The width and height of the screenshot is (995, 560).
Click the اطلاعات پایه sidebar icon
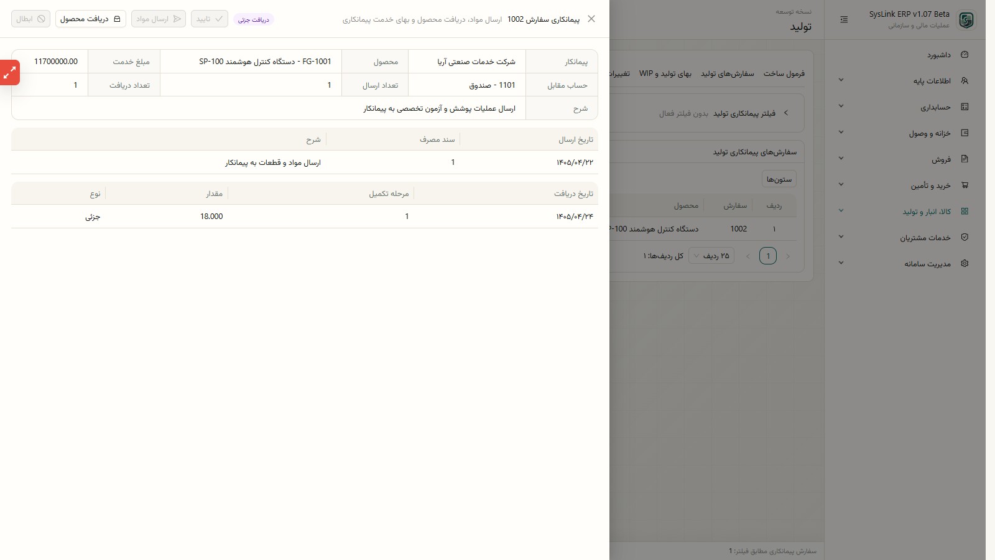point(965,81)
